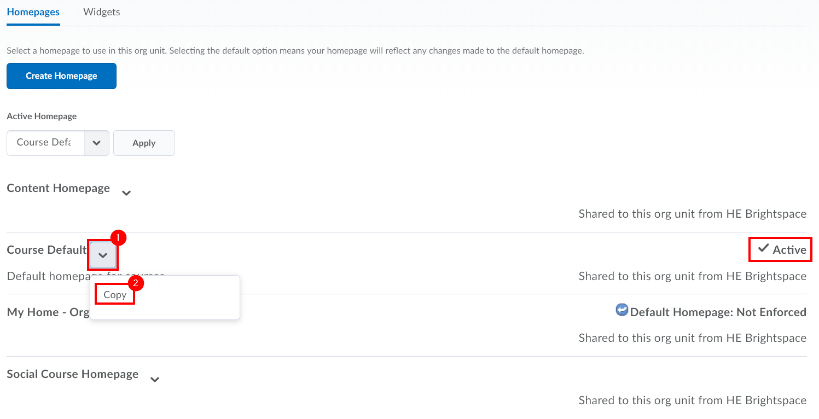This screenshot has height=419, width=819.
Task: Expand the Social Course Homepage options
Action: 155,379
